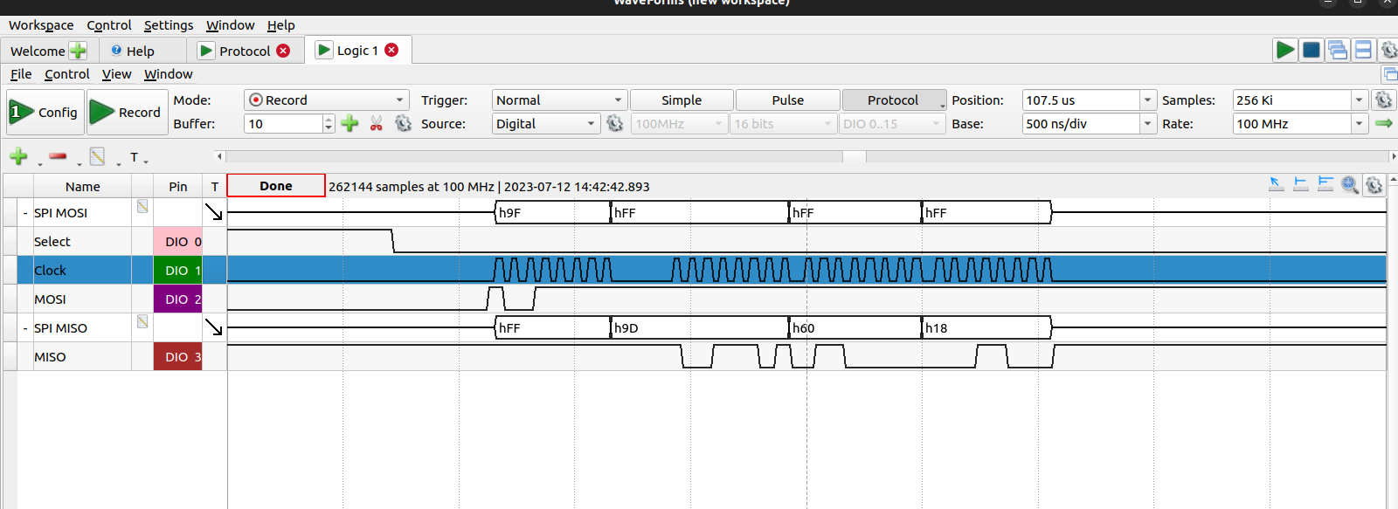Open the Workspace menu

[41, 25]
